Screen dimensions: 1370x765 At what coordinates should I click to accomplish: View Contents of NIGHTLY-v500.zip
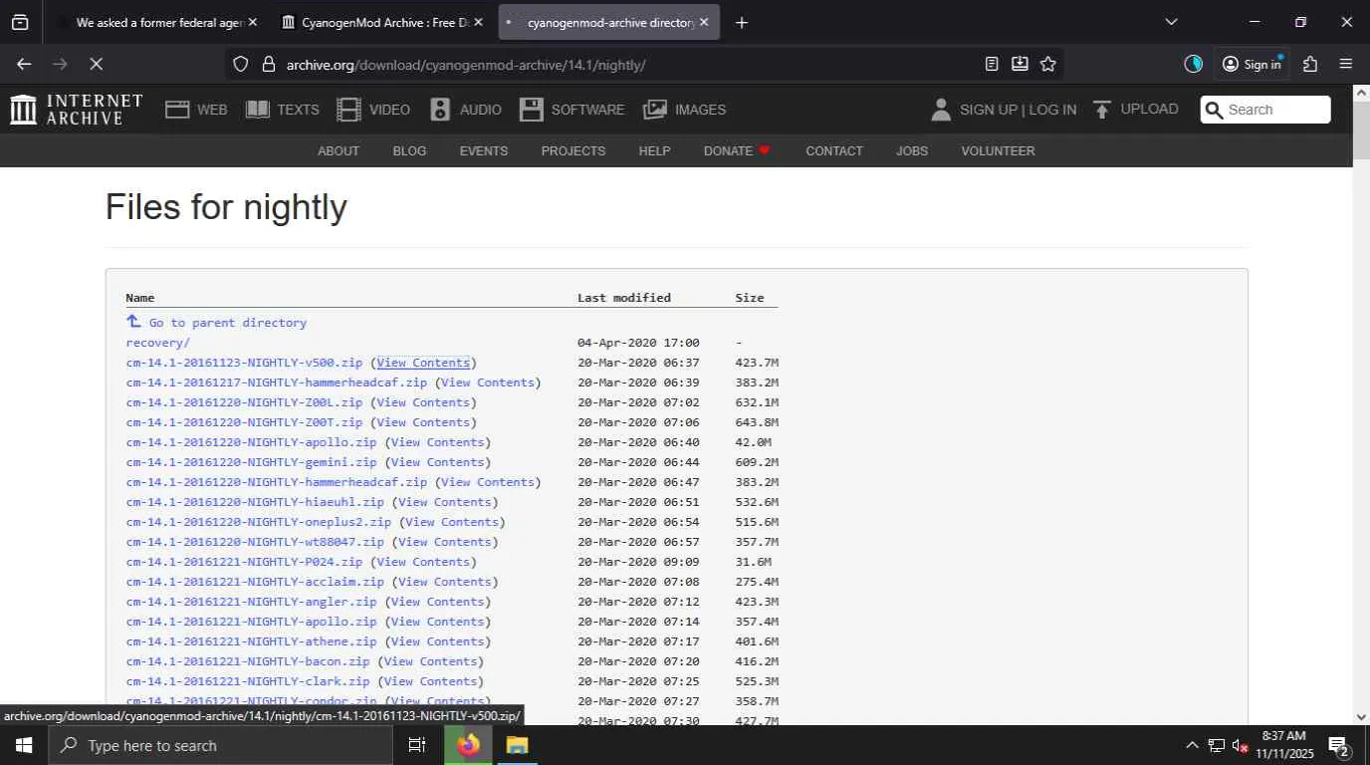pyautogui.click(x=423, y=363)
